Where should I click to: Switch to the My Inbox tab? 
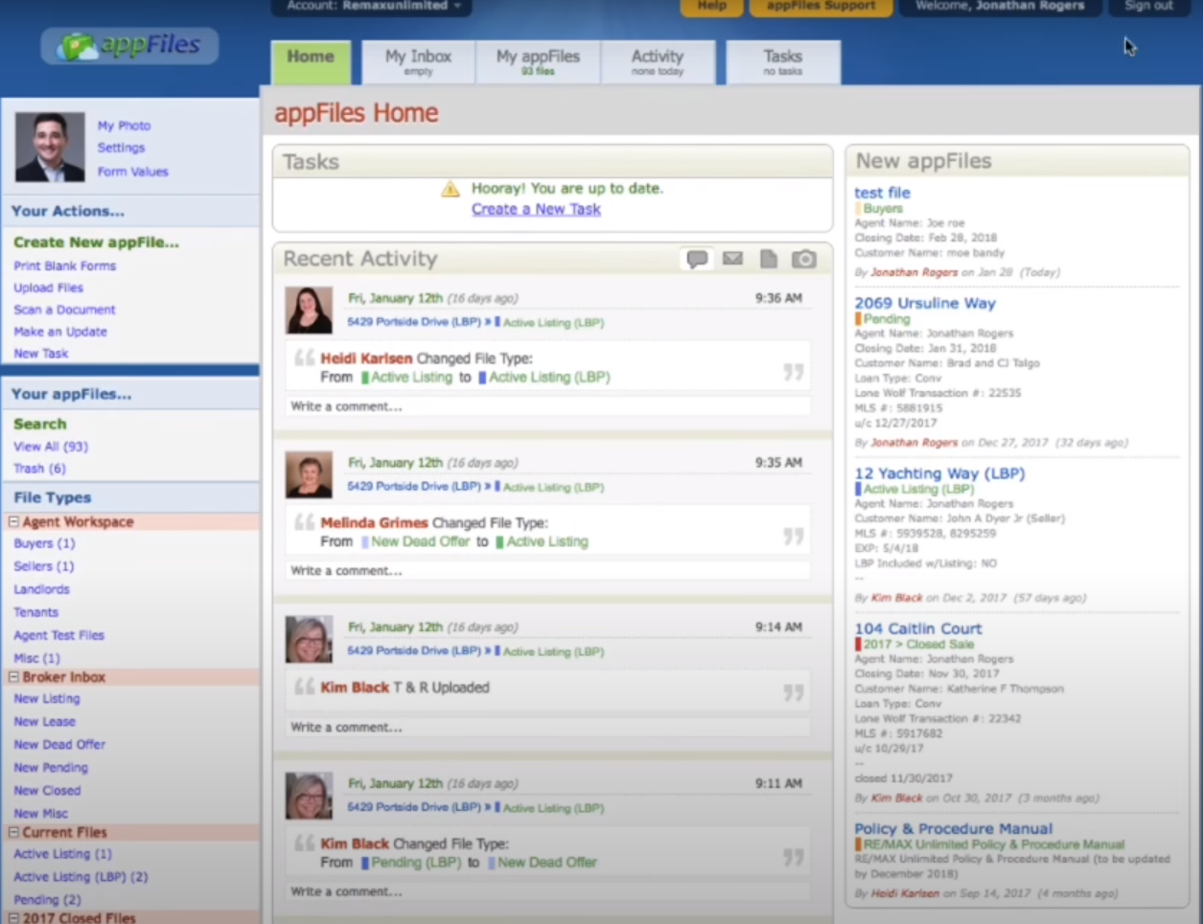pos(416,60)
